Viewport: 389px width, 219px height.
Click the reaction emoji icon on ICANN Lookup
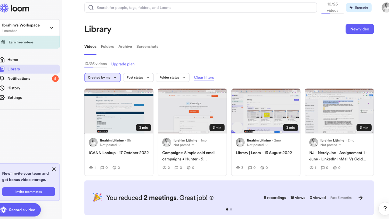tap(114, 168)
